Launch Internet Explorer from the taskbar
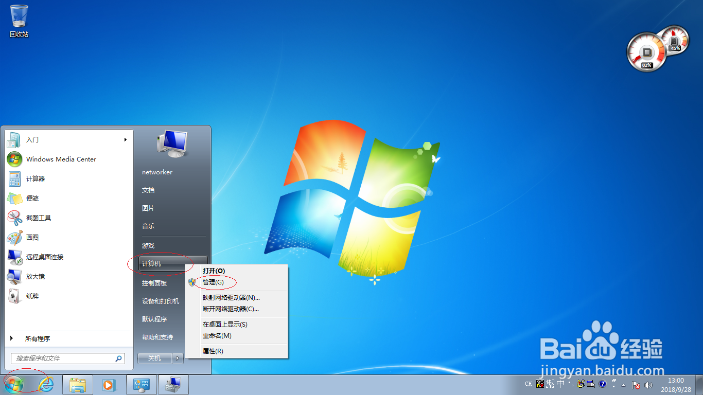This screenshot has width=703, height=395. click(x=46, y=385)
